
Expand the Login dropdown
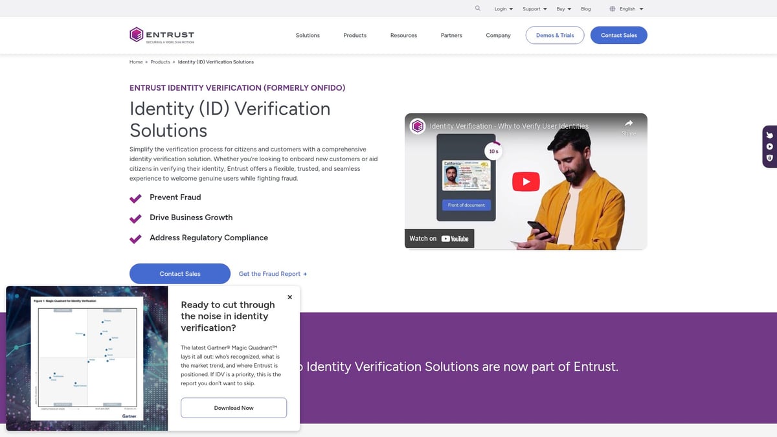[503, 9]
